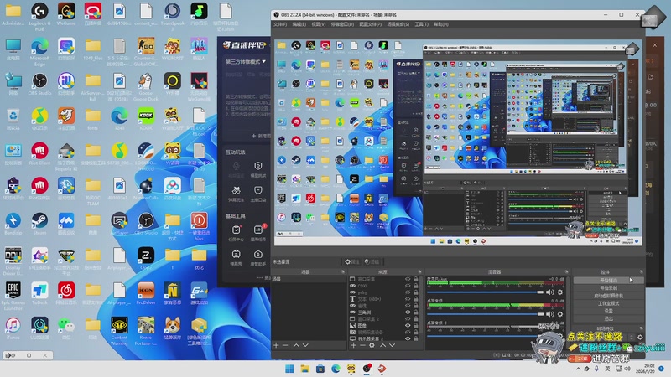Open 视图(V) menu in OBS
671x377 pixels.
319,24
